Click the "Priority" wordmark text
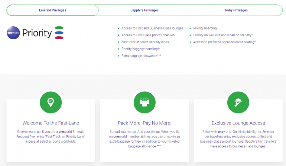This screenshot has height=166, width=286. (x=37, y=33)
